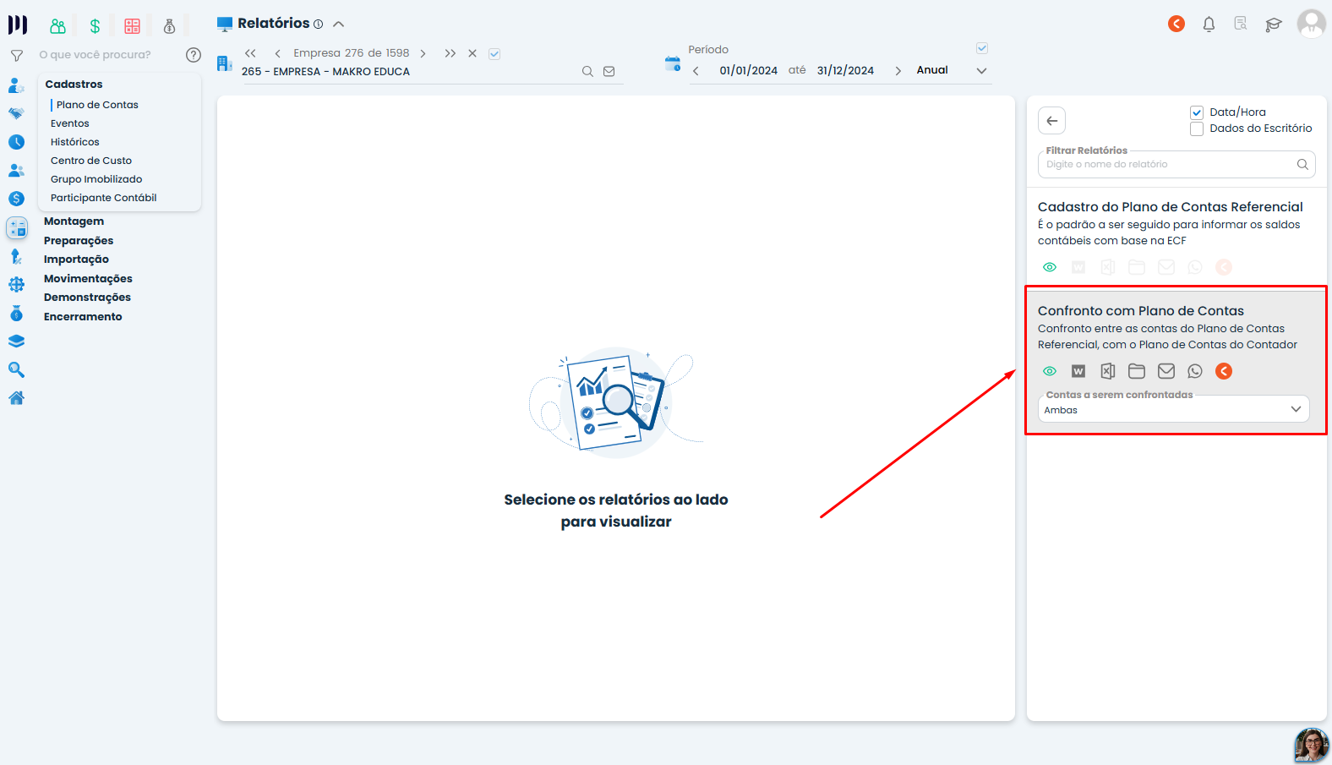Expand the Demonstrações menu section

coord(87,298)
